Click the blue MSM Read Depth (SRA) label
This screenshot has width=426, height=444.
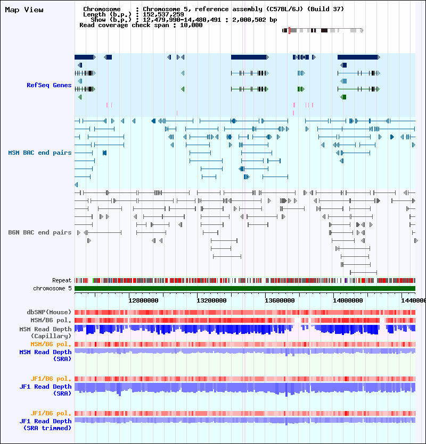pos(45,355)
